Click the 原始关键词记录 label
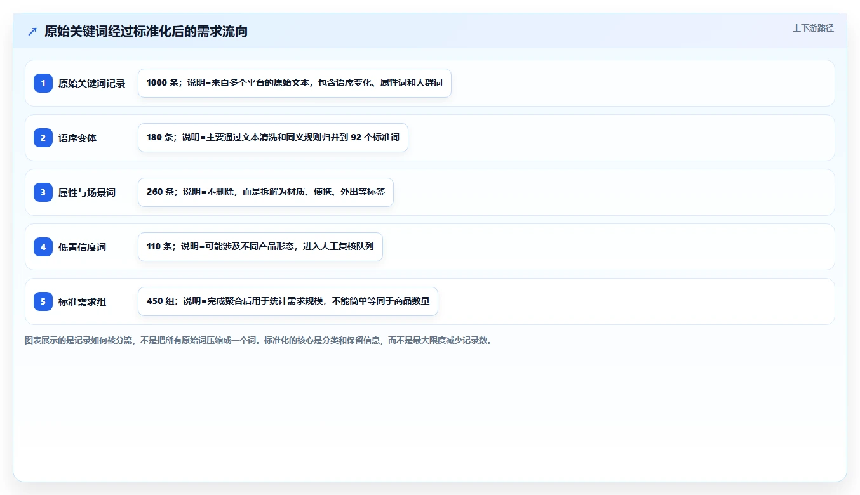 (92, 84)
